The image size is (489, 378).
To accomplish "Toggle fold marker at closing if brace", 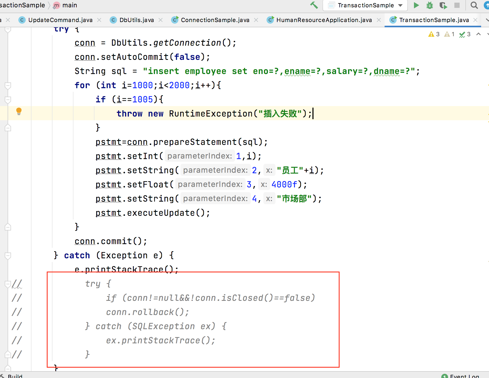I will coord(8,128).
